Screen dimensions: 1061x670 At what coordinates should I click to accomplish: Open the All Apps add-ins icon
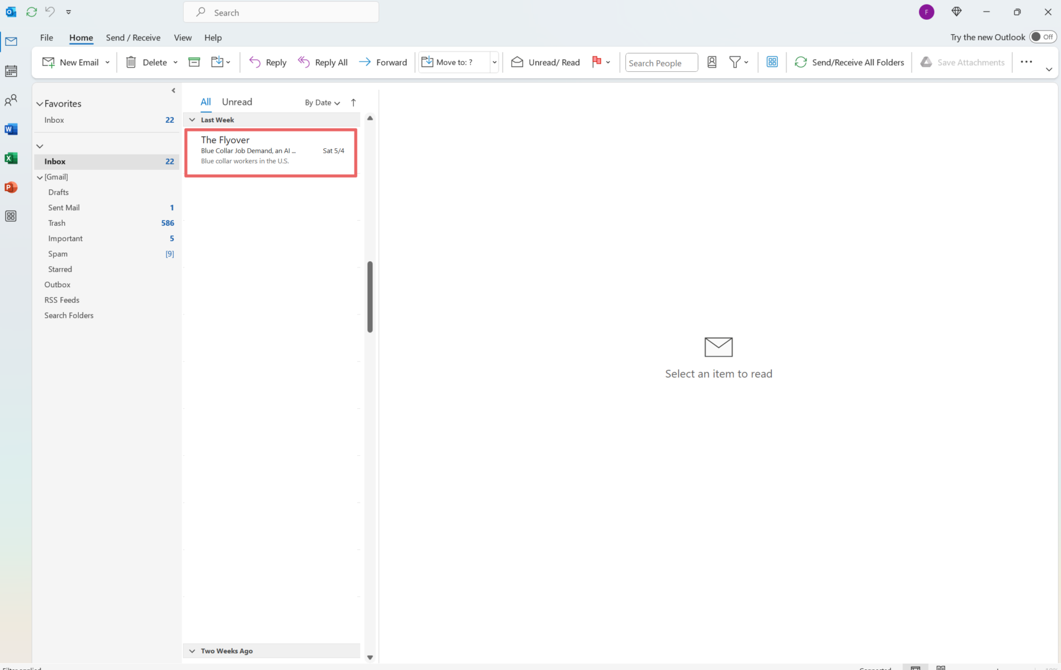coord(772,62)
